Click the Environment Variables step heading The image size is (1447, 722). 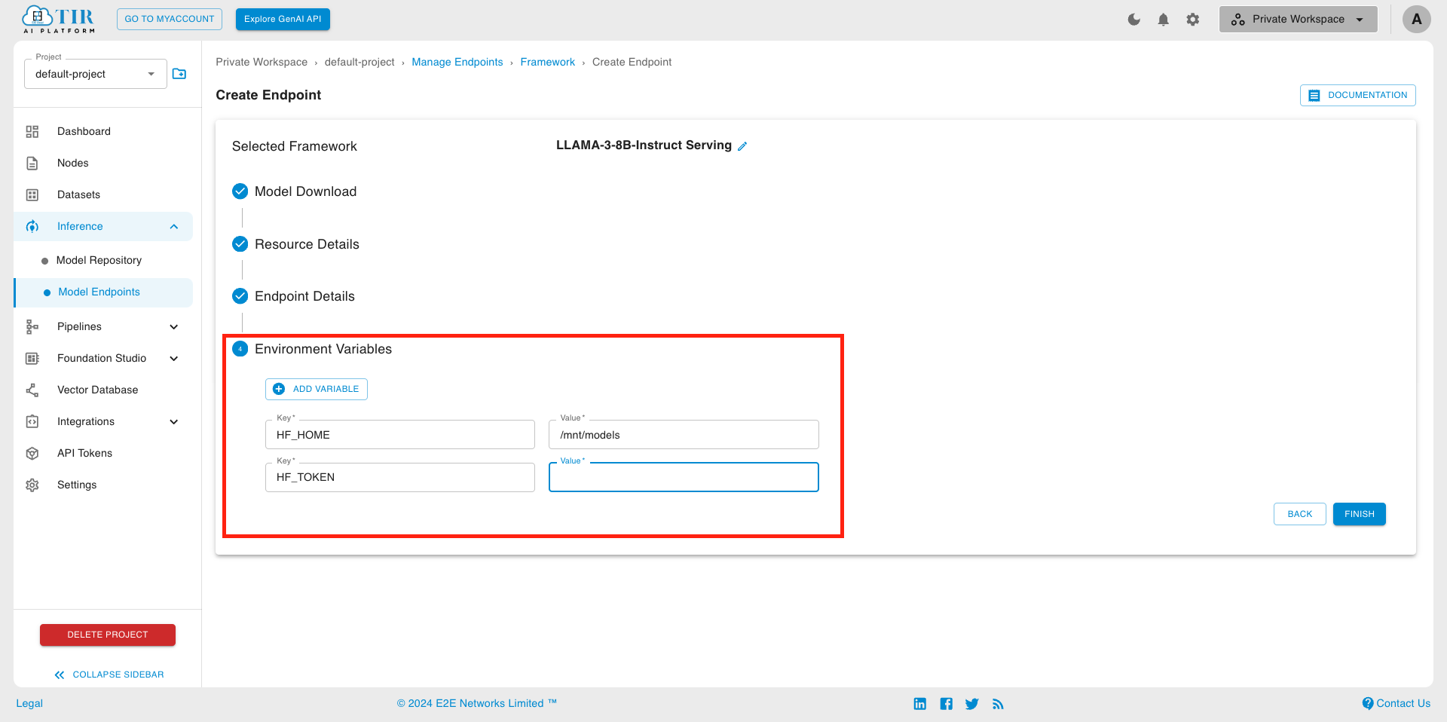pyautogui.click(x=323, y=350)
